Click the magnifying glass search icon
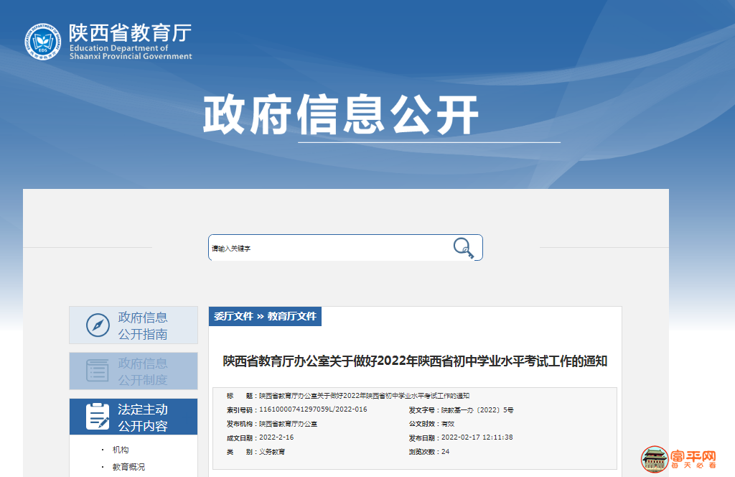This screenshot has height=477, width=735. pyautogui.click(x=464, y=248)
